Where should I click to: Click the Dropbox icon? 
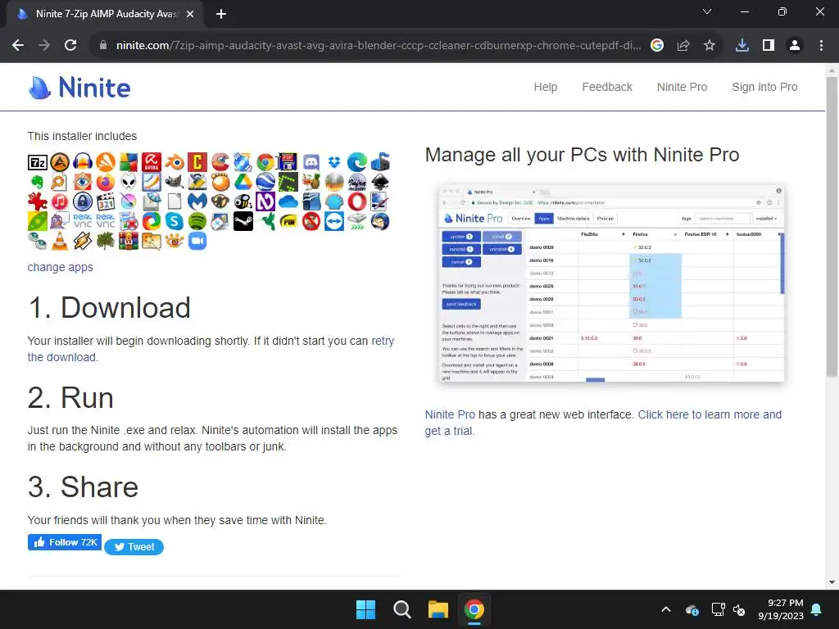334,162
